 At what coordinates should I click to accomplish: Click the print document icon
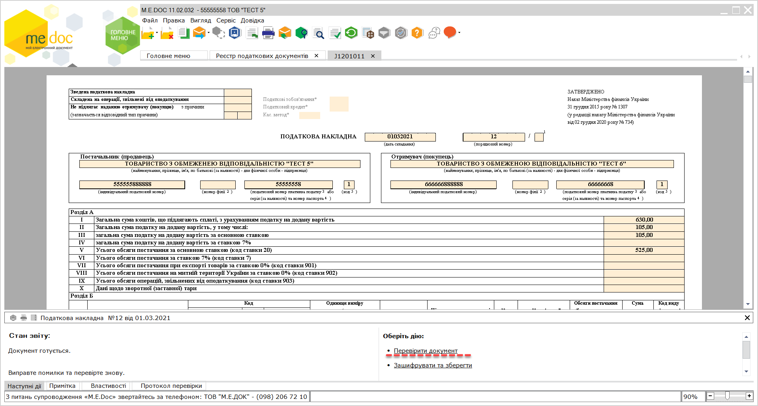(268, 33)
